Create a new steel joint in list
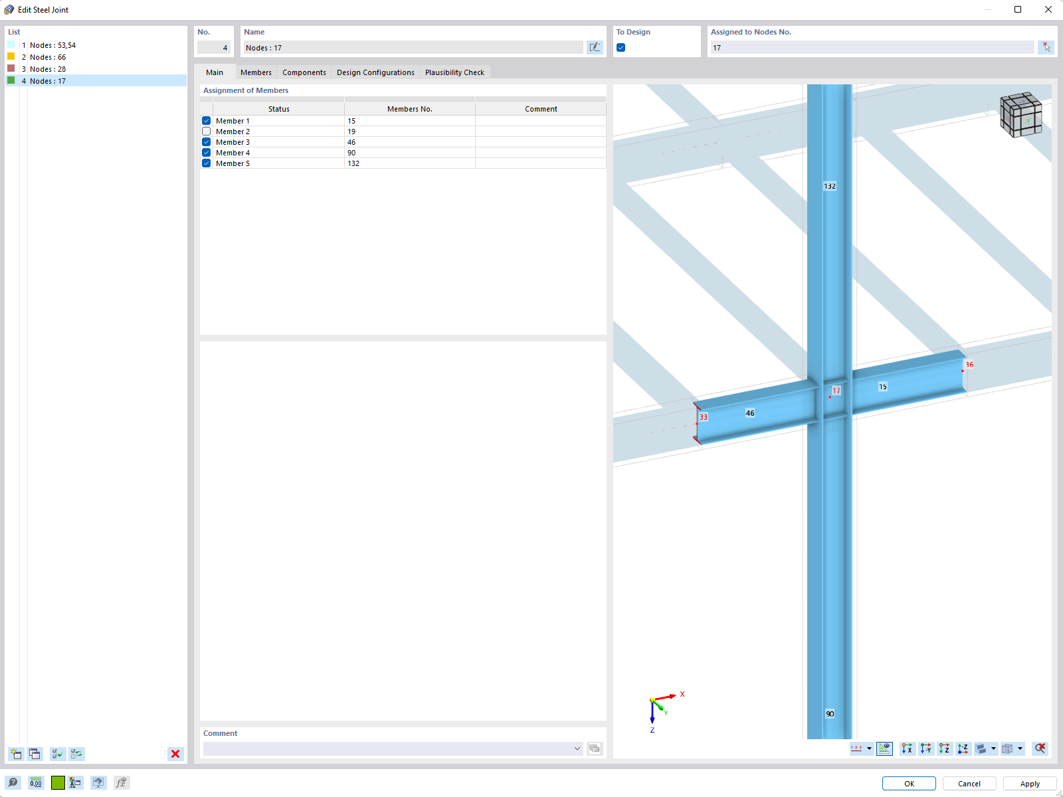This screenshot has height=797, width=1063. pos(16,754)
